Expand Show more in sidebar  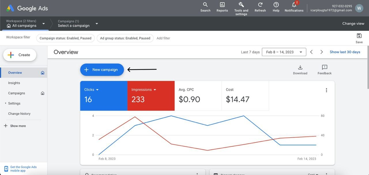point(15,126)
